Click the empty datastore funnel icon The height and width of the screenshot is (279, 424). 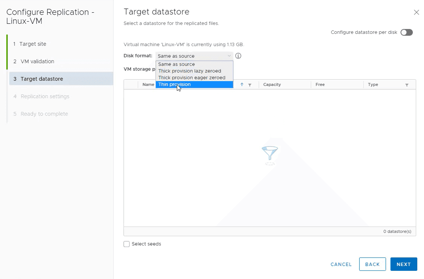tap(270, 154)
